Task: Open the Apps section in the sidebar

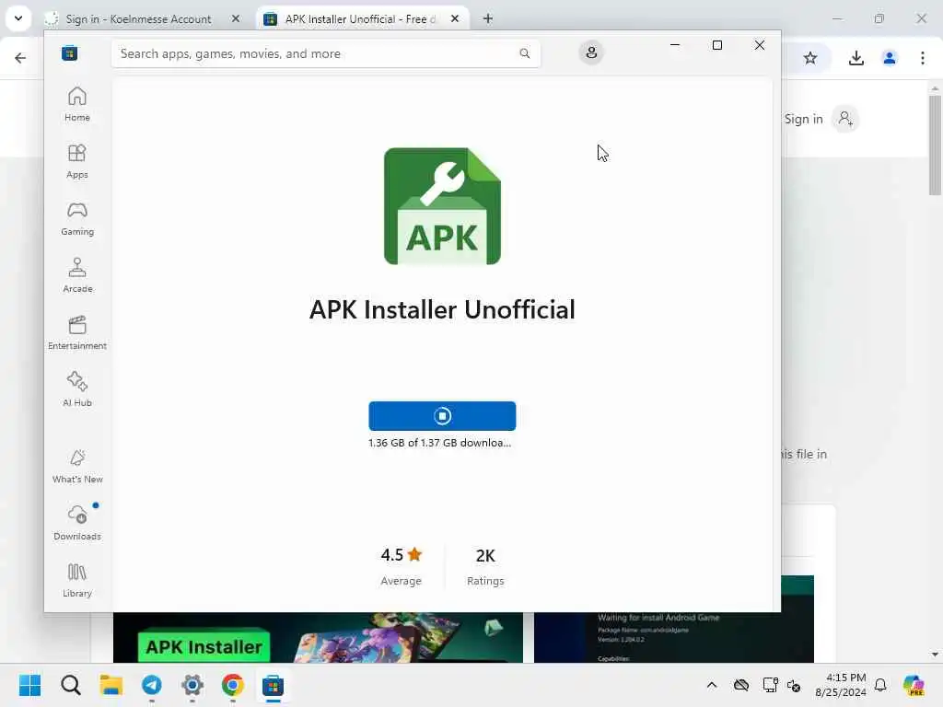Action: click(x=77, y=162)
